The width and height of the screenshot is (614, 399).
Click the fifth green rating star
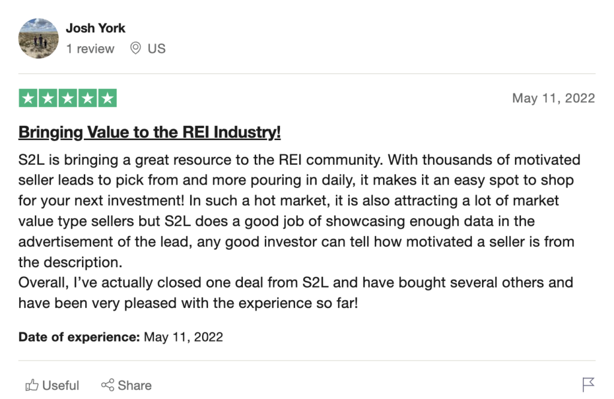click(107, 98)
